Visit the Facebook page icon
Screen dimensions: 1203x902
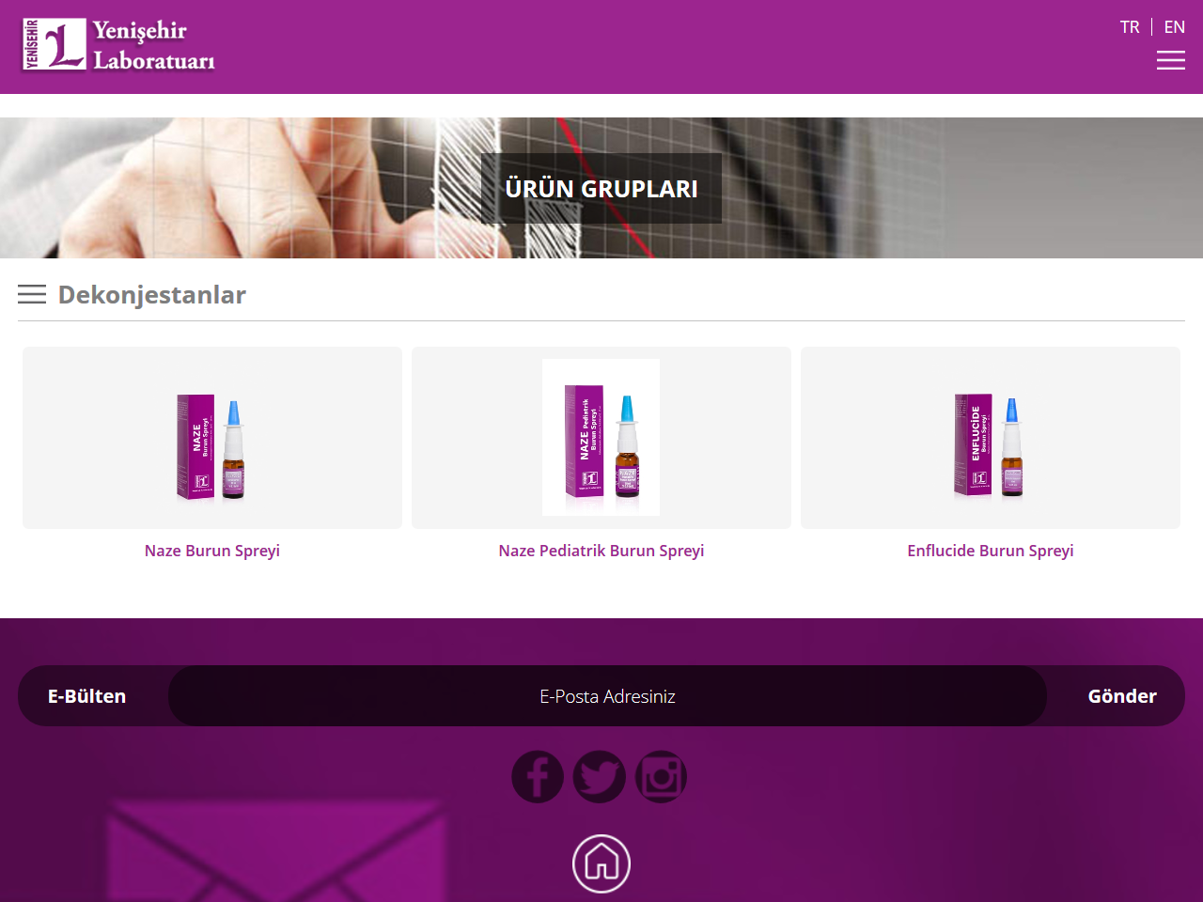pos(538,777)
